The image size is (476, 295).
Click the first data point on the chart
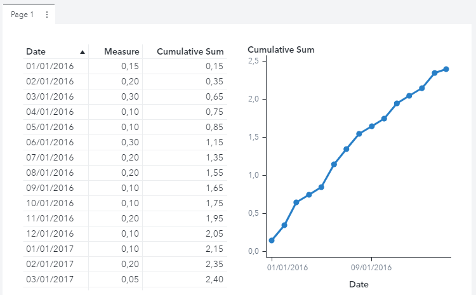tap(272, 240)
